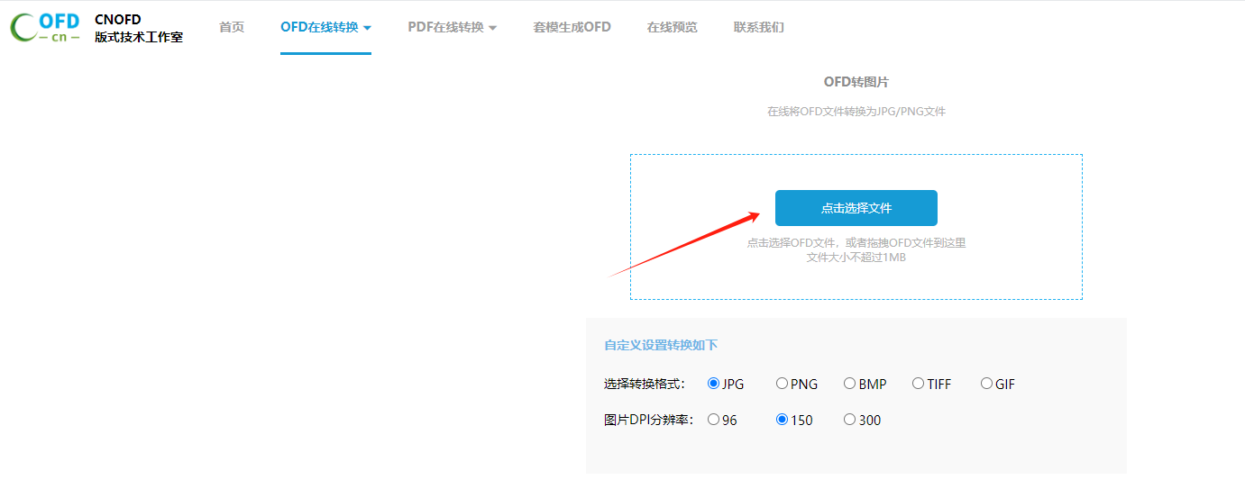Screen dimensions: 1245x489
Task: Open the 首页 home page
Action: (232, 27)
